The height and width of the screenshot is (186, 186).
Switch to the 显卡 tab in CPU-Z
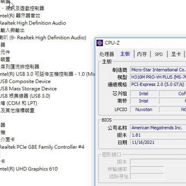tap(176, 54)
